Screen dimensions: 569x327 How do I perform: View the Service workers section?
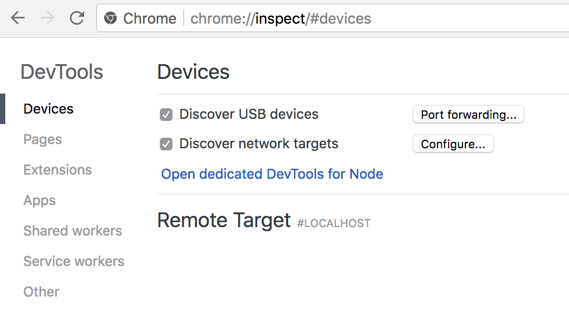click(x=74, y=261)
